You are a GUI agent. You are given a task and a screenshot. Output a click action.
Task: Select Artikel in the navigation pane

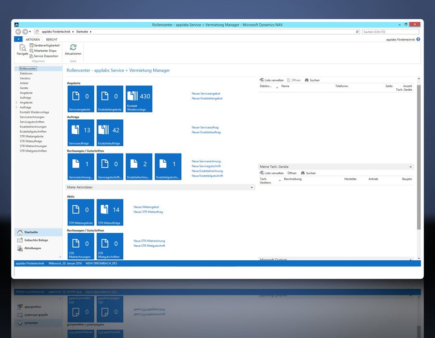pos(24,83)
